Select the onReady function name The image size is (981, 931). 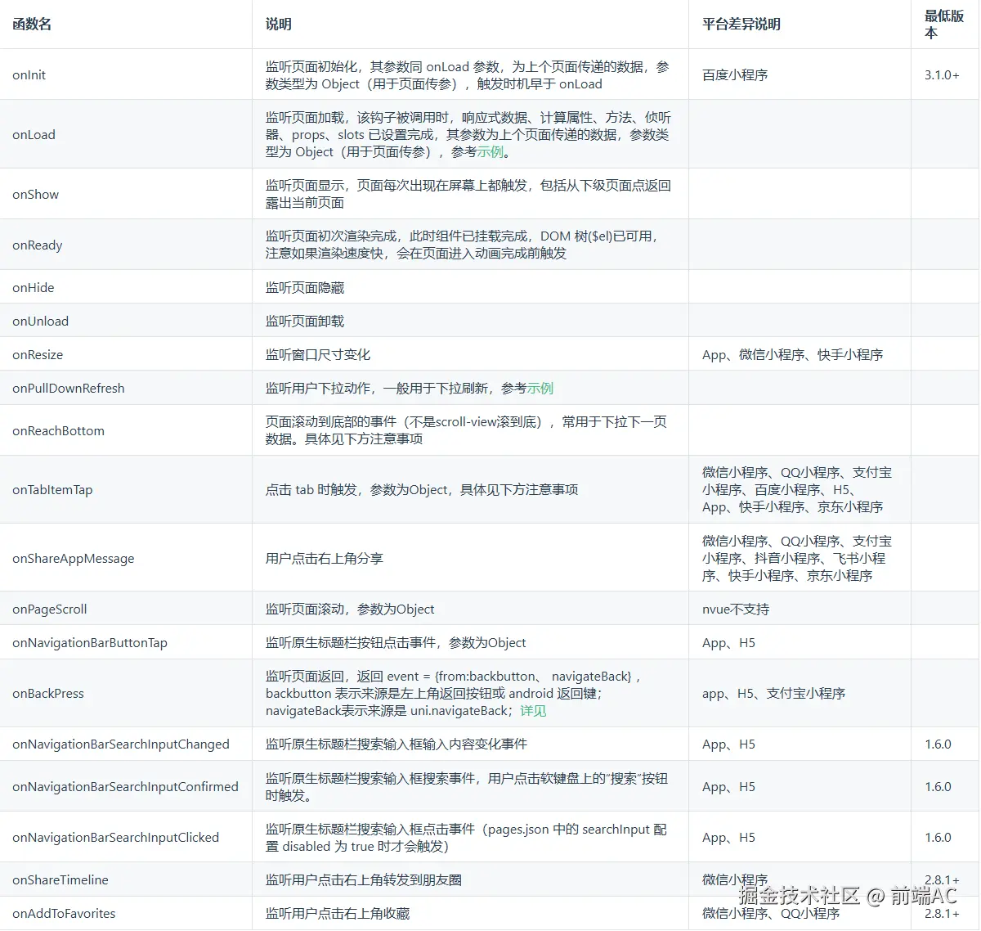pyautogui.click(x=37, y=245)
